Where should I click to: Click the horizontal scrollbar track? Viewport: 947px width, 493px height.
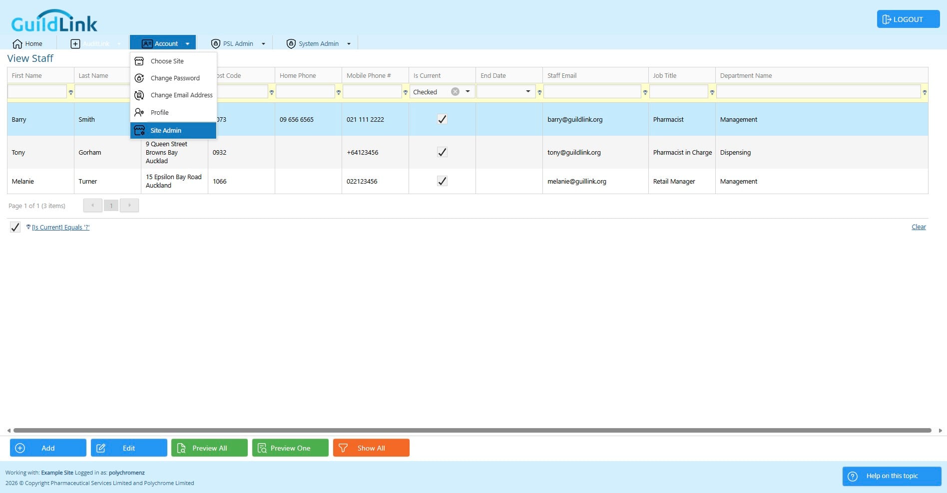pos(472,430)
